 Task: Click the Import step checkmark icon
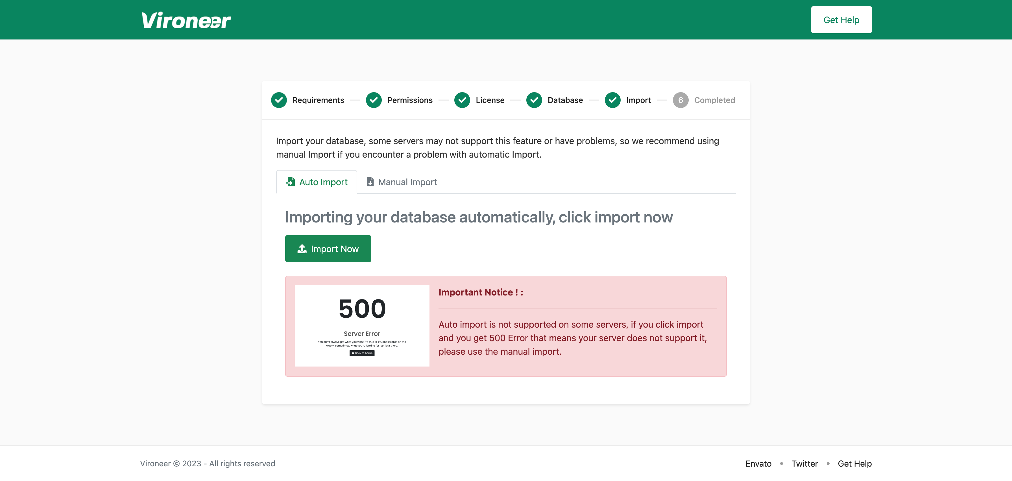(x=612, y=100)
